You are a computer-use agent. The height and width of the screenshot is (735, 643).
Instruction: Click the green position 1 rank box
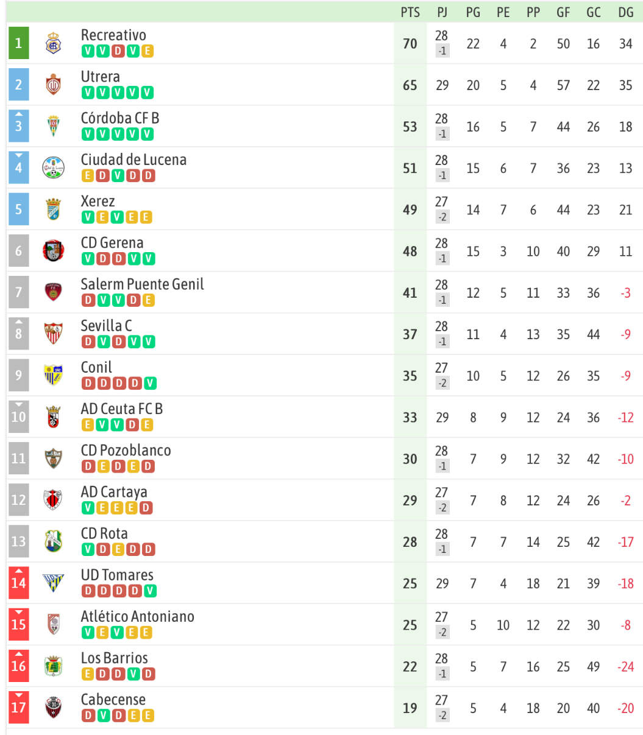click(18, 43)
